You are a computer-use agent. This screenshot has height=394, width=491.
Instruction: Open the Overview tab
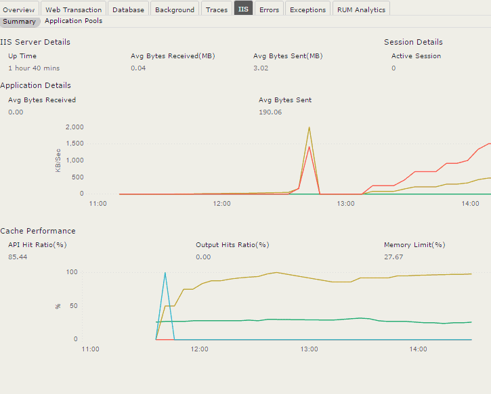19,9
